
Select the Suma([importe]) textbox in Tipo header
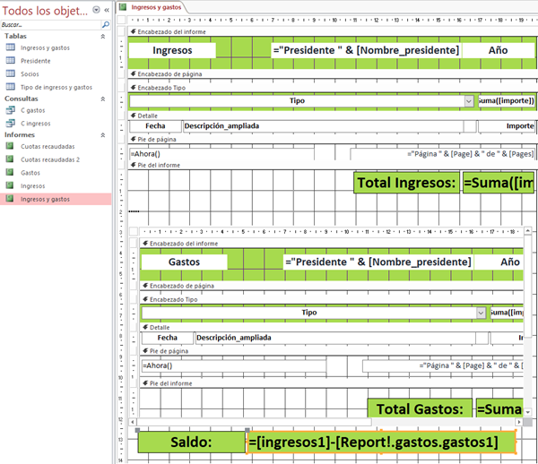click(x=506, y=100)
